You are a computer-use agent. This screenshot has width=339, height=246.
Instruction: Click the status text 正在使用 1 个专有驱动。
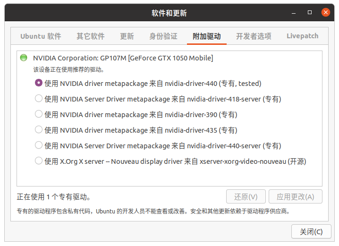coord(54,197)
